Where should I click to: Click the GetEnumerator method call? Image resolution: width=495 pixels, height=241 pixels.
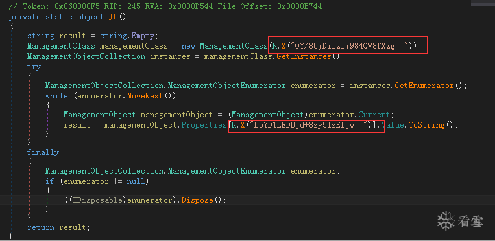[424, 86]
